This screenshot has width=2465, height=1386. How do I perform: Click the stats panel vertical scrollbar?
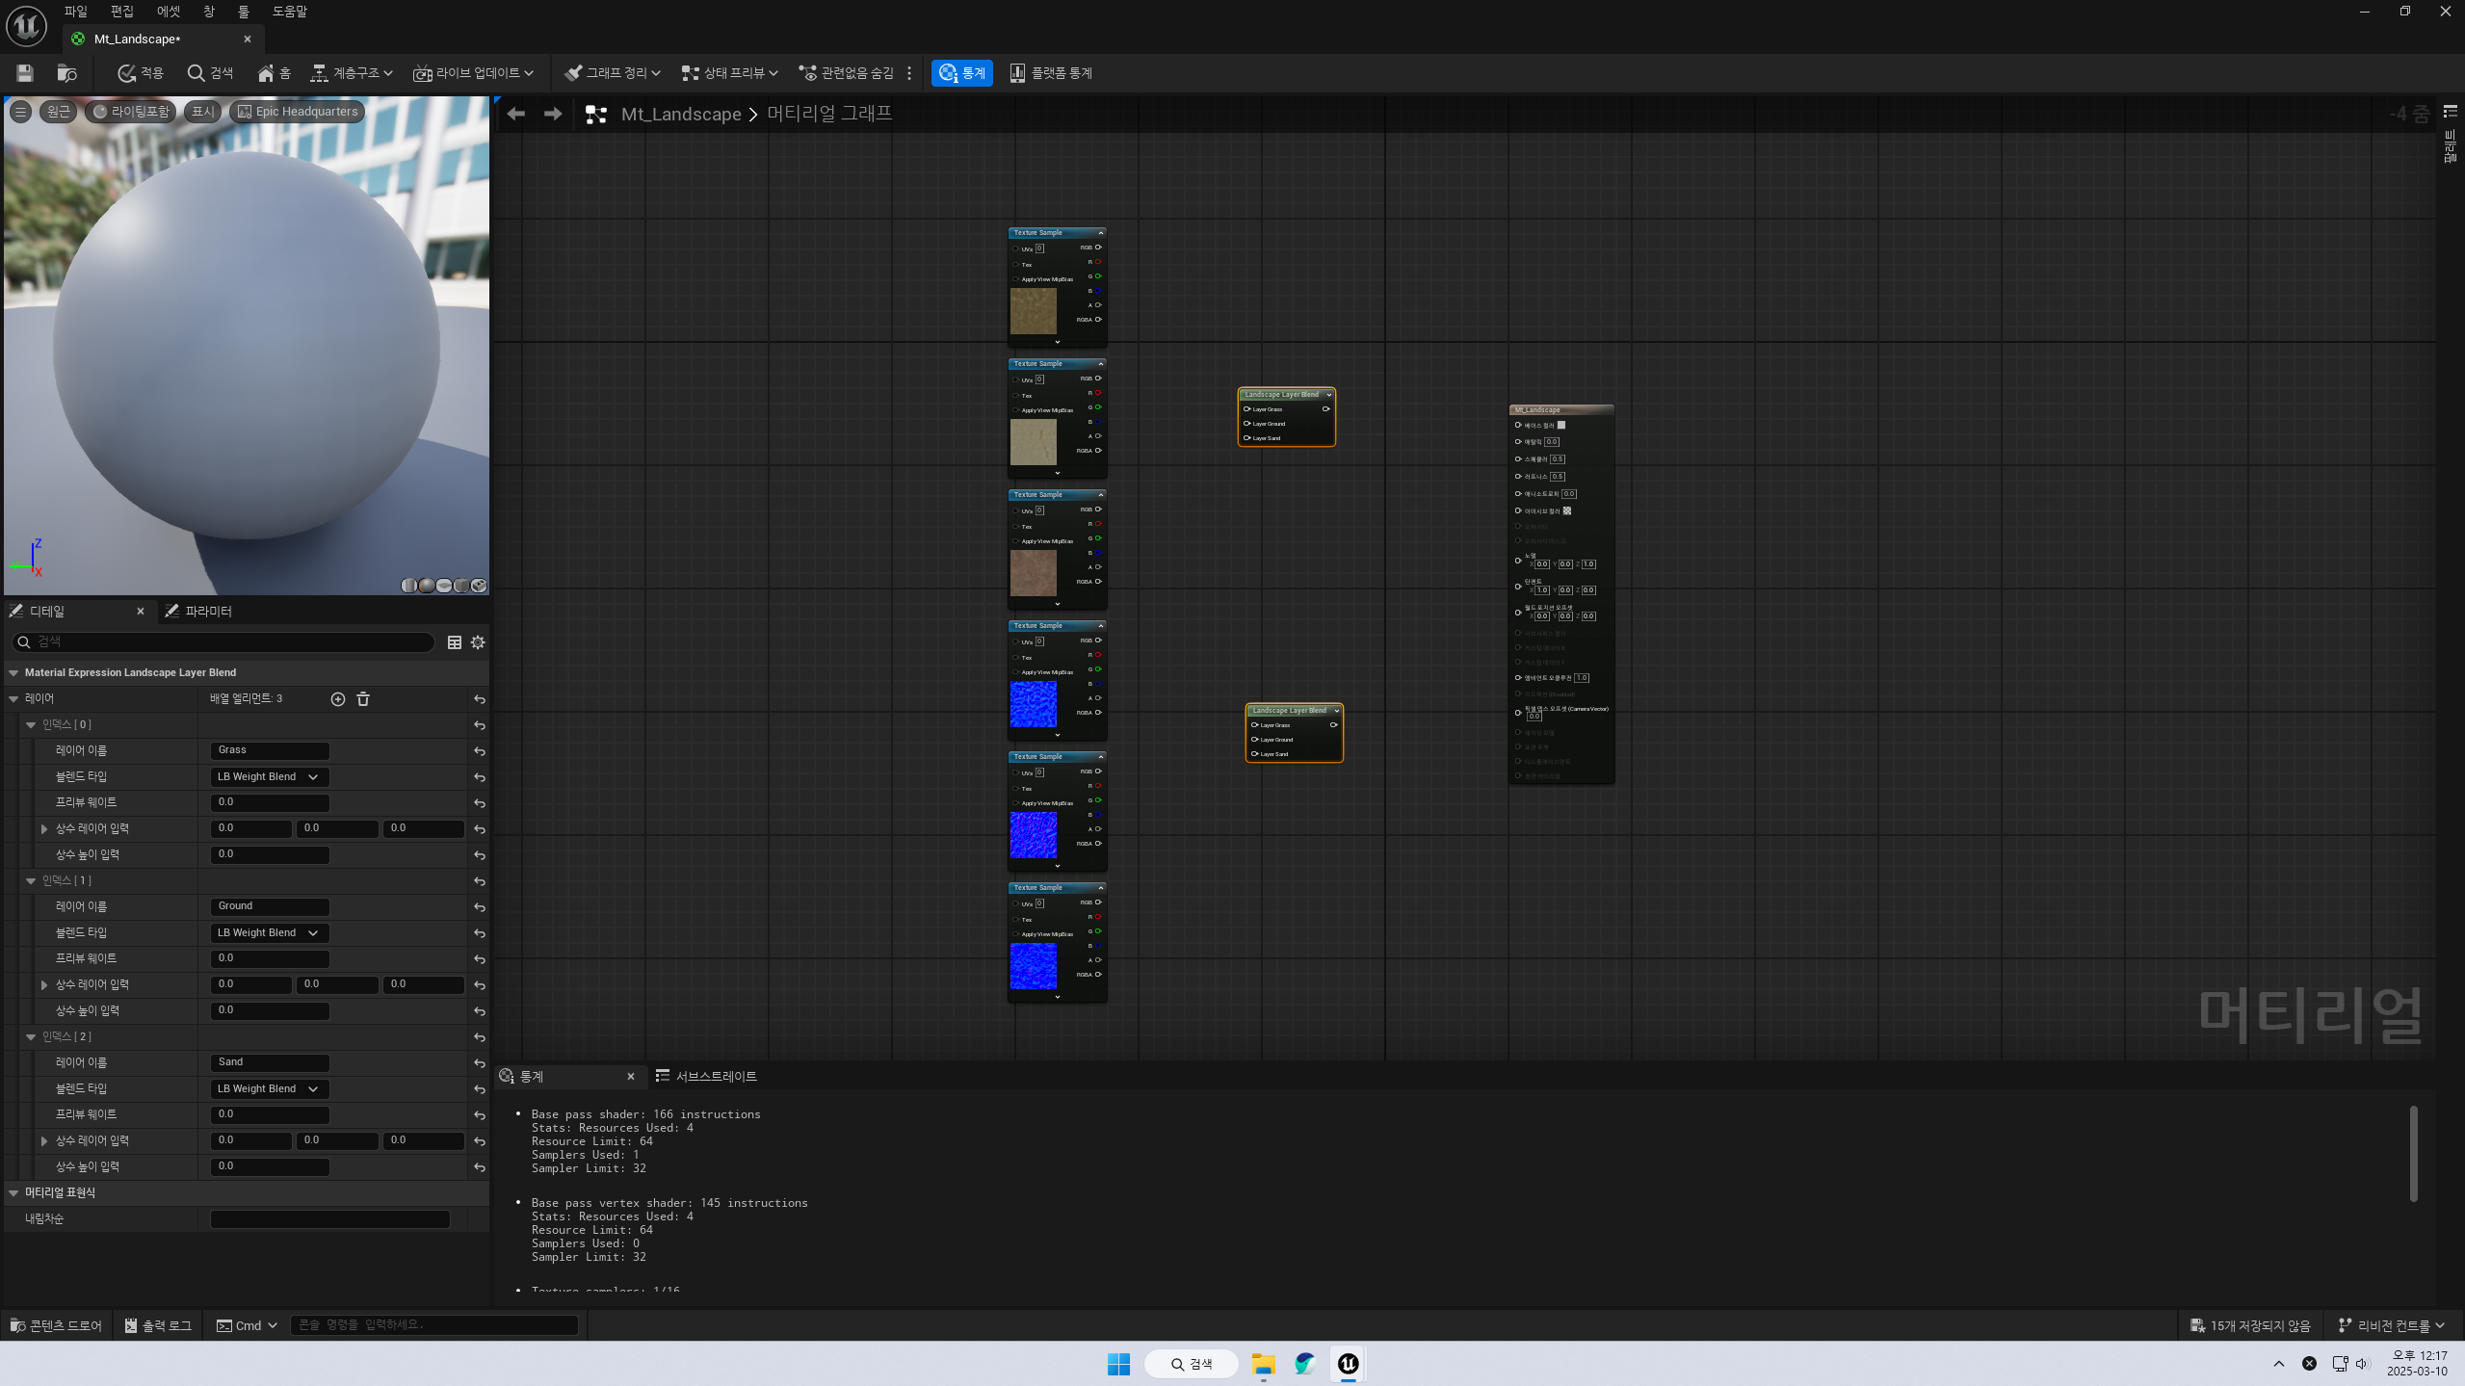click(x=2413, y=1154)
